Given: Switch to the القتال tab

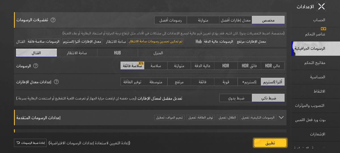Looking at the screenshot, I should (x=37, y=53).
